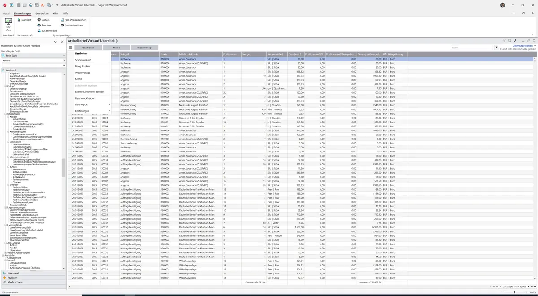Click the magnifier icon in navigation search
The image size is (538, 296).
64,65
